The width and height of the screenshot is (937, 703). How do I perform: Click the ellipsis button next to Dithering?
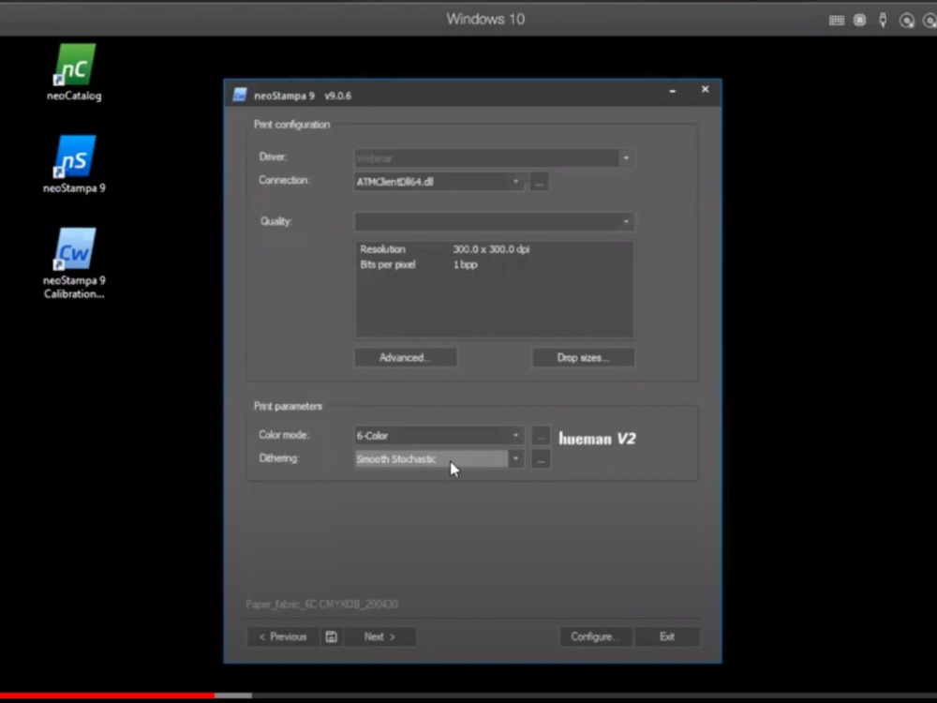pyautogui.click(x=541, y=459)
